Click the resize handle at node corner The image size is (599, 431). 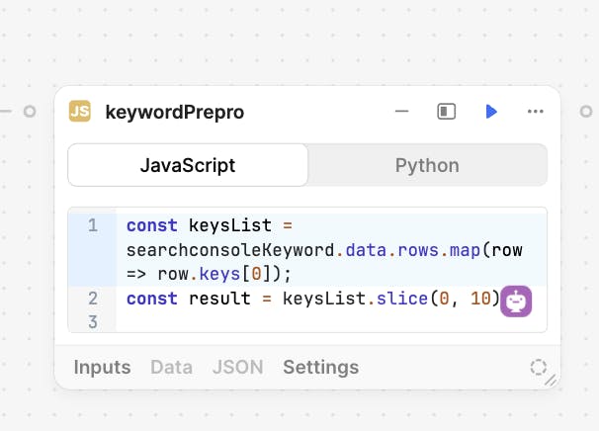tap(552, 380)
